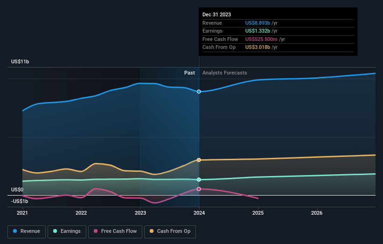The width and height of the screenshot is (383, 244).
Task: Click the 2023 x-axis label
Action: [140, 213]
